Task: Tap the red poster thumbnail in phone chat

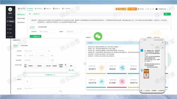Action: point(146,74)
